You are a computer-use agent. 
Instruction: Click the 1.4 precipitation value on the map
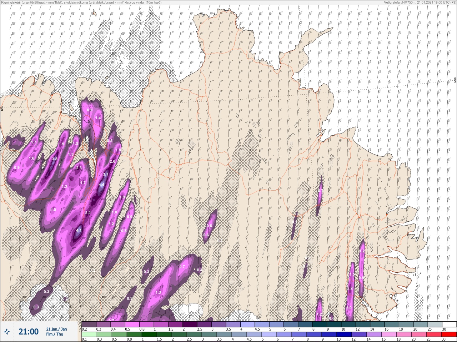(x=98, y=117)
